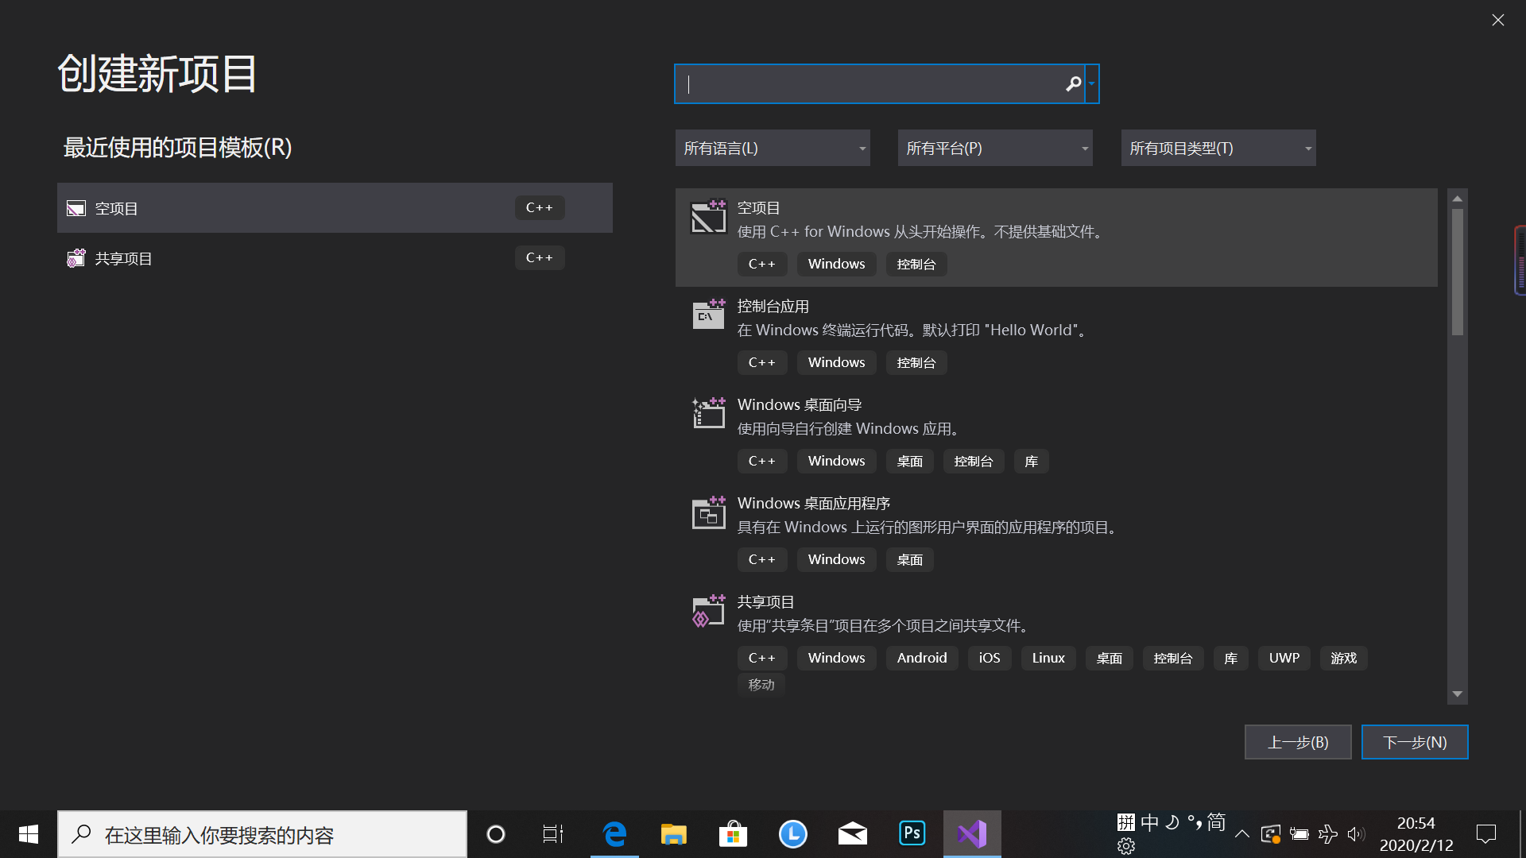This screenshot has height=858, width=1526.
Task: Select the 空项目 template icon in list
Action: (708, 216)
